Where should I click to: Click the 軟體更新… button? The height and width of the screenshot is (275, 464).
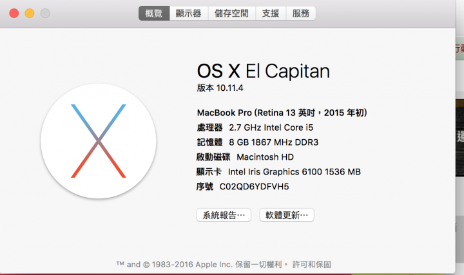point(287,215)
